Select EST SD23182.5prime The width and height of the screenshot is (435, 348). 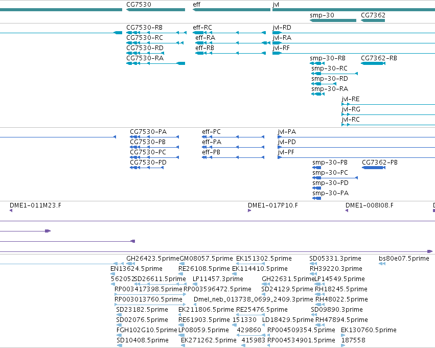[x=119, y=315]
